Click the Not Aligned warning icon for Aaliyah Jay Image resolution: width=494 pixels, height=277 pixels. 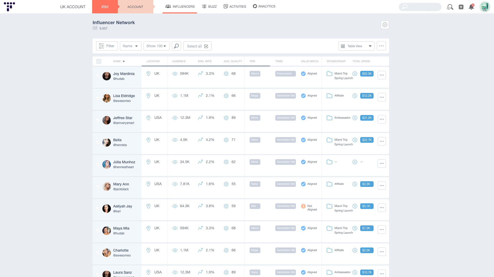tap(303, 206)
